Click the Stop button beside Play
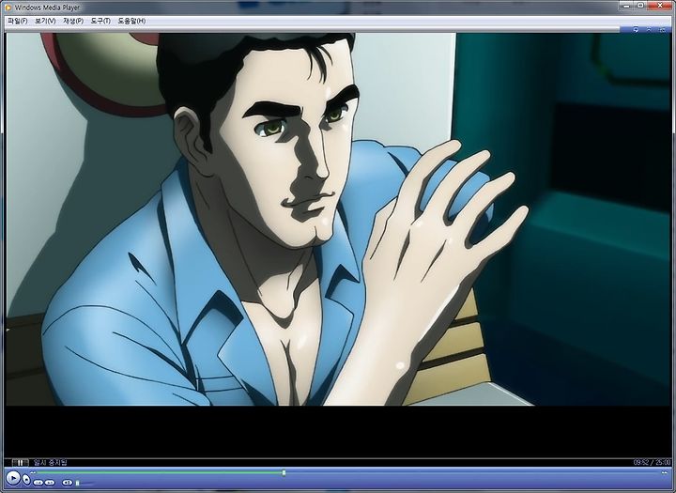This screenshot has height=493, width=676. 26,479
